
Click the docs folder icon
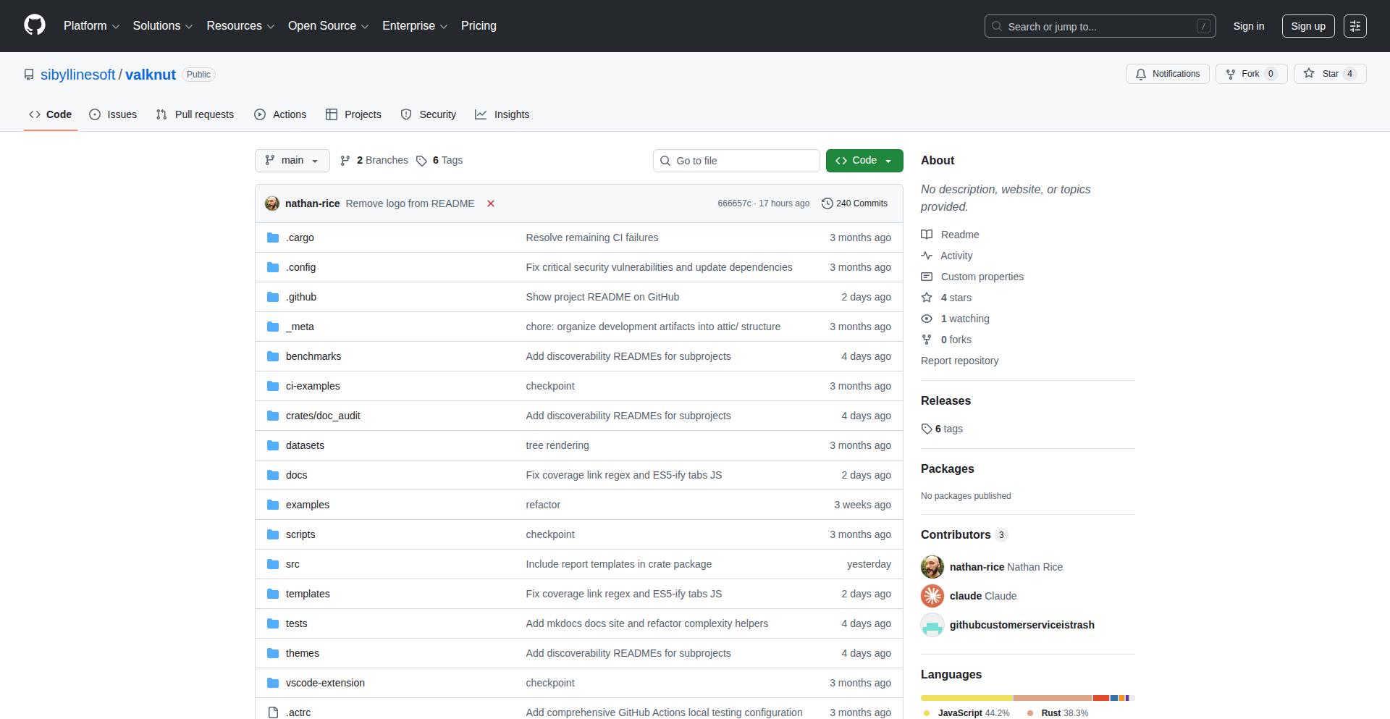click(x=273, y=475)
